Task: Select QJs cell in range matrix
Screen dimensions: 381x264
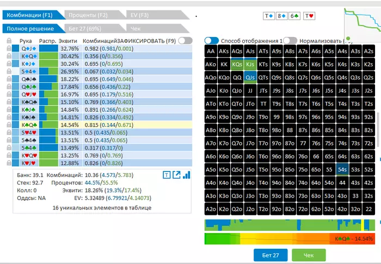Action: point(250,77)
